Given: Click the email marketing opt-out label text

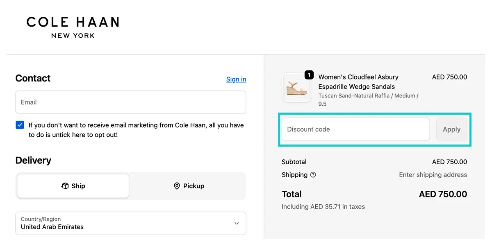Looking at the screenshot, I should [x=136, y=130].
